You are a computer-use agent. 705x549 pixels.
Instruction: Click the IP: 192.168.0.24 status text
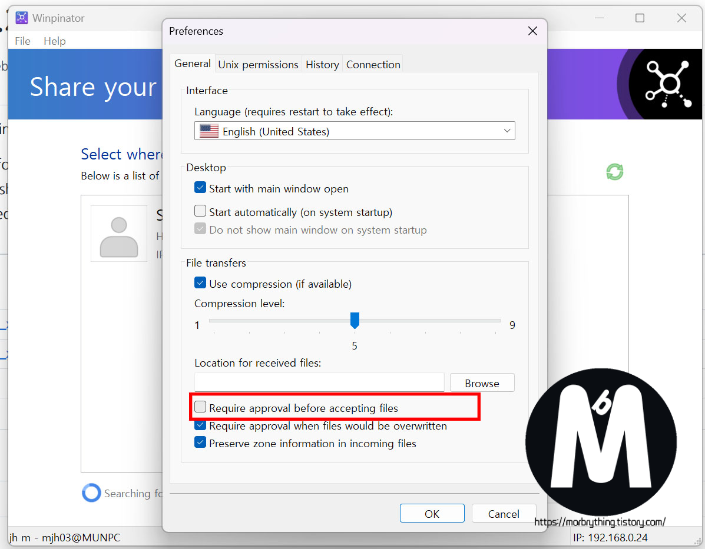[610, 537]
